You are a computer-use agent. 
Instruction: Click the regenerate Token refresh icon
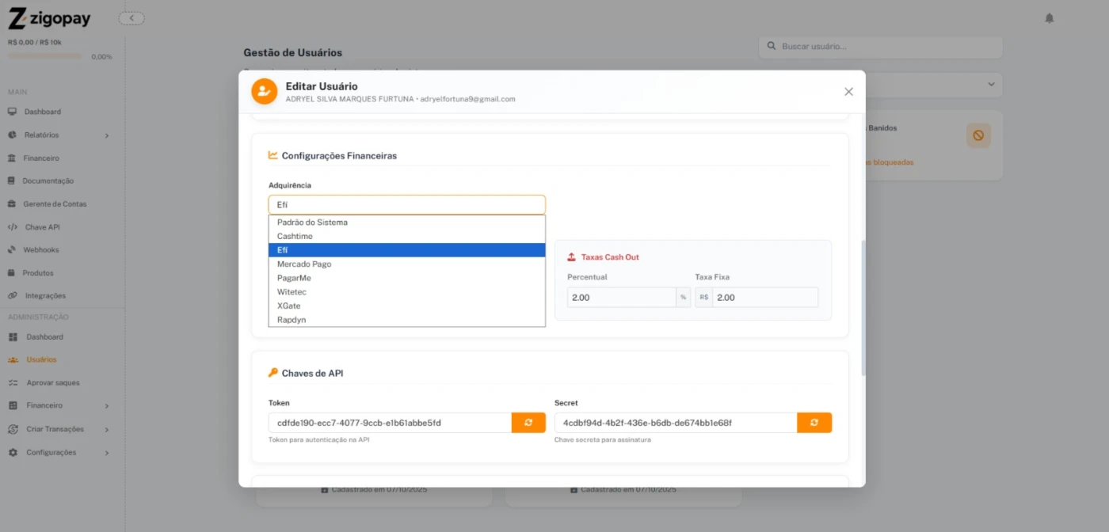pos(528,423)
